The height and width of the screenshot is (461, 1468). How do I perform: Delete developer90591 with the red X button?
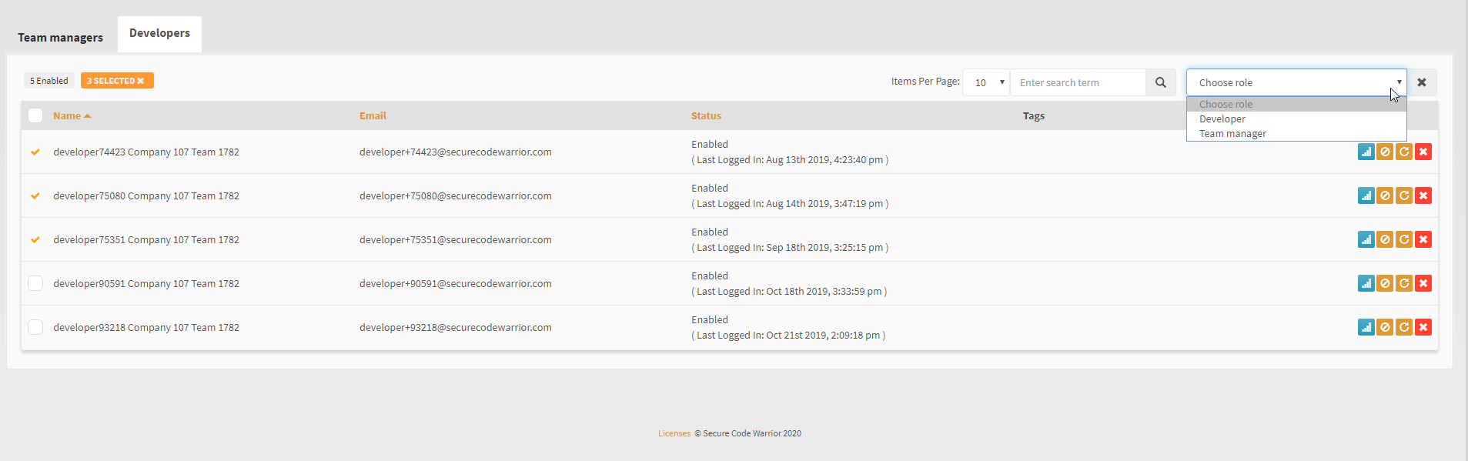(1423, 283)
